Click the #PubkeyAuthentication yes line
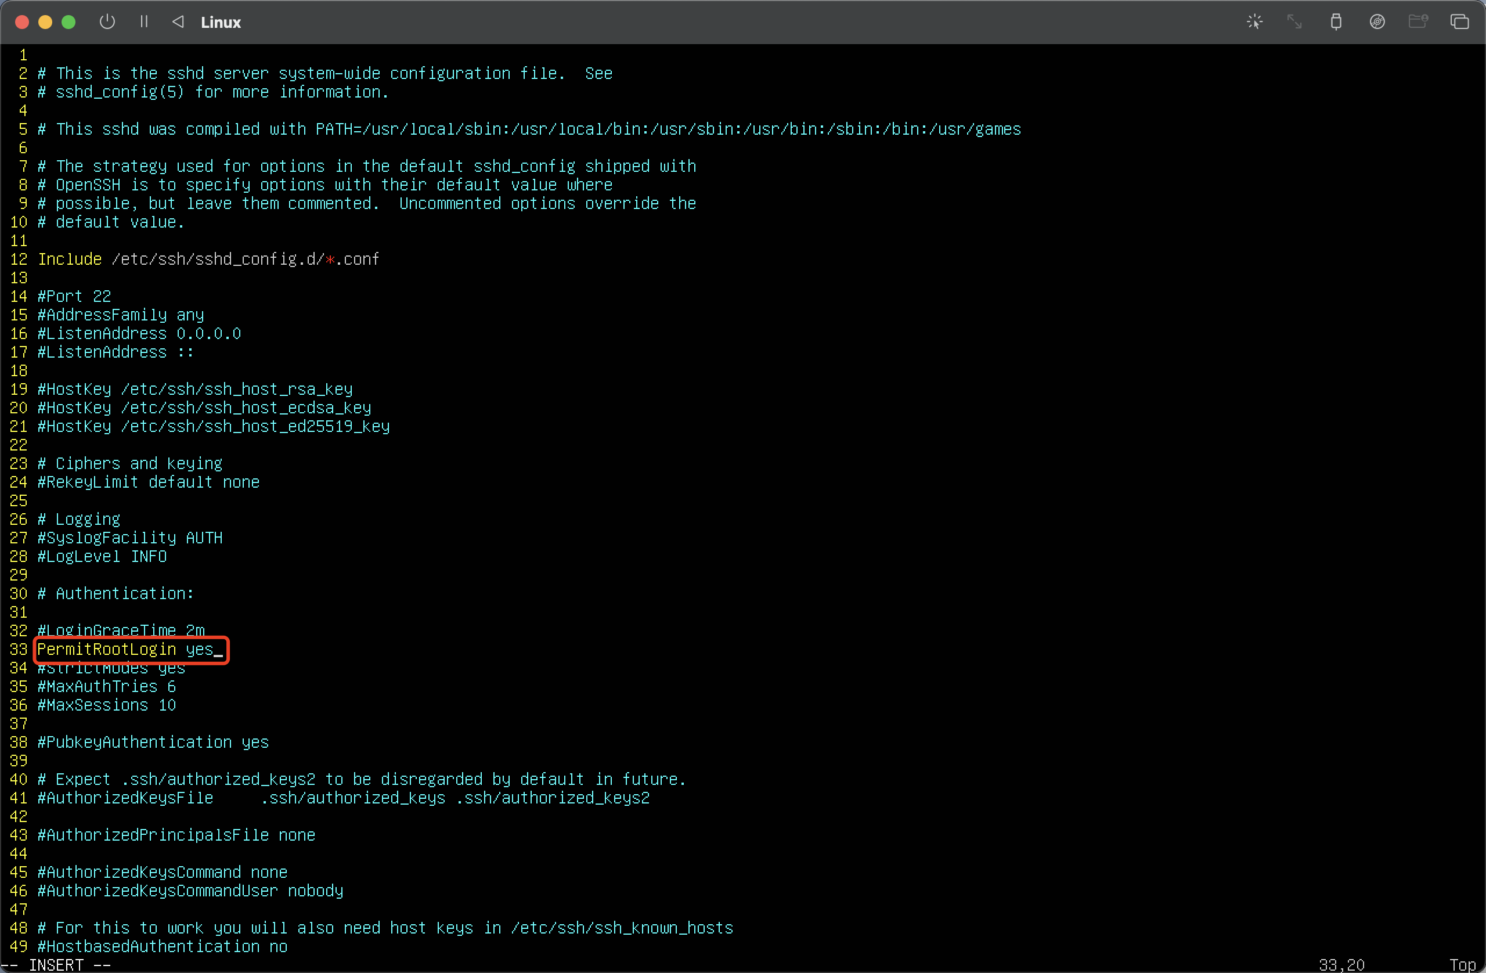 tap(153, 743)
